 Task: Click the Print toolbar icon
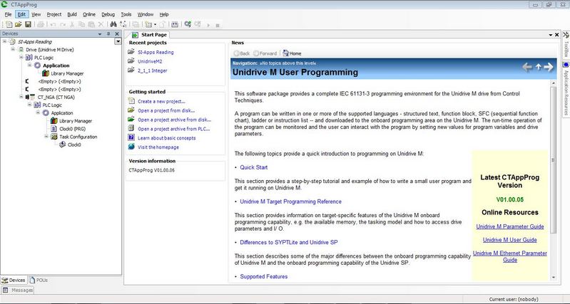pos(41,24)
